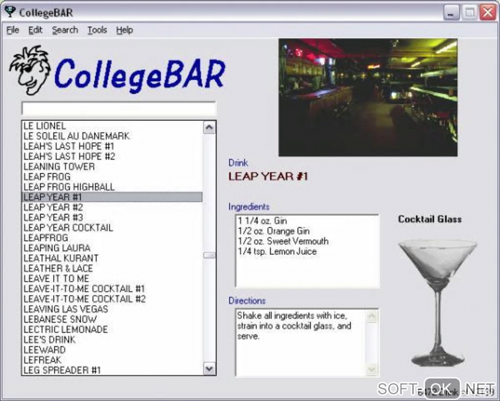Choose LEAVING LAS VEGAS drink entry
500x401 pixels.
click(112, 309)
